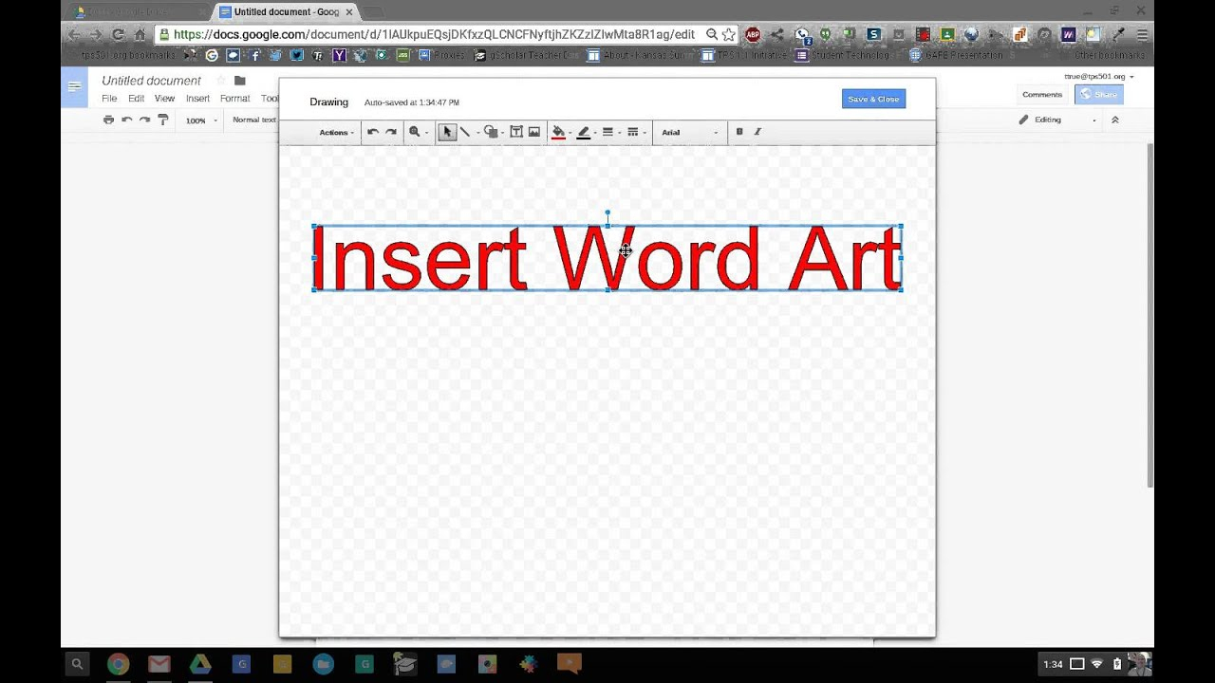Viewport: 1215px width, 683px height.
Task: Select the Text box tool
Action: [516, 132]
